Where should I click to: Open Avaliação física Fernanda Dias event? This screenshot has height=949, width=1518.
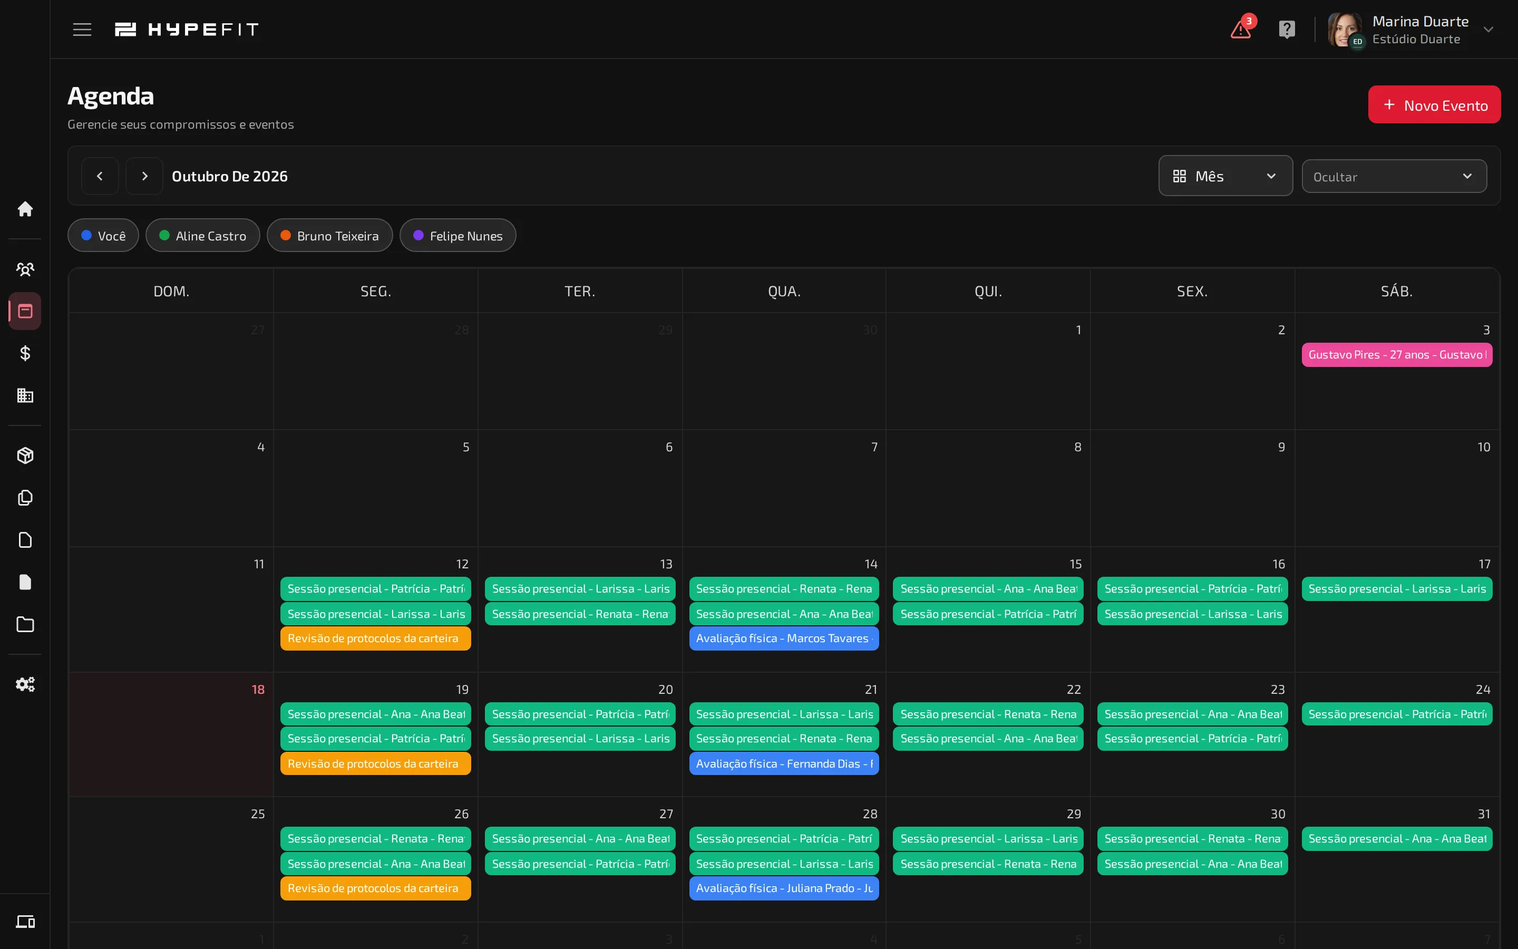tap(783, 763)
